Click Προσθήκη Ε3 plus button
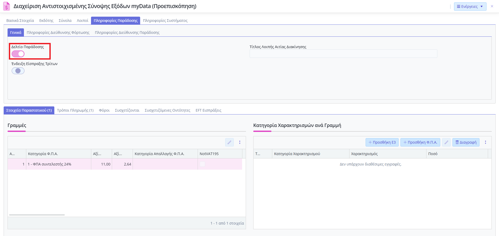This screenshot has width=499, height=236. pos(382,142)
